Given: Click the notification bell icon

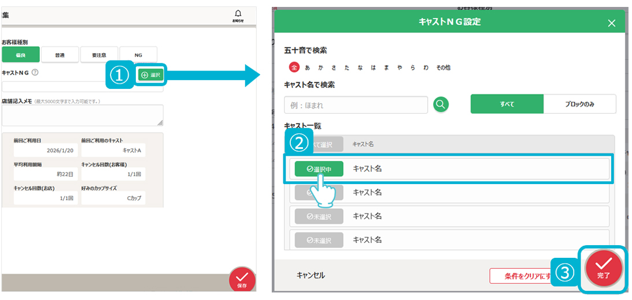Looking at the screenshot, I should (x=238, y=15).
